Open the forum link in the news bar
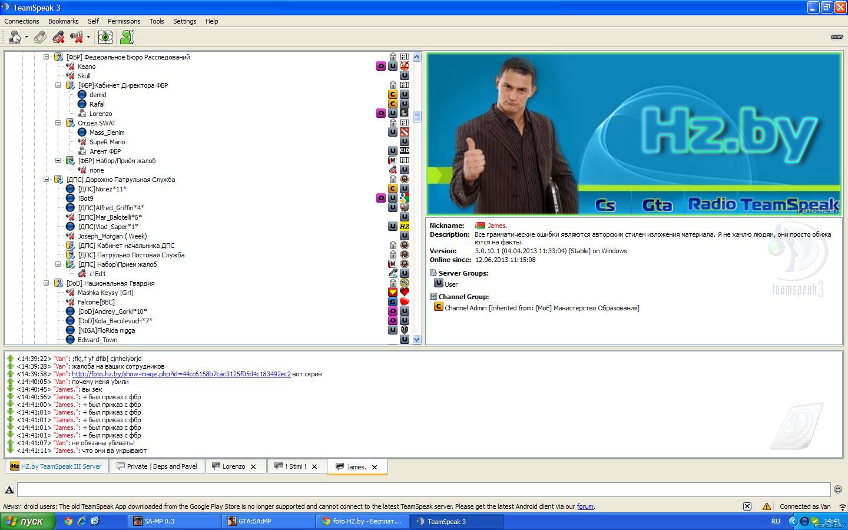Screen dimensions: 848x530 [585, 506]
